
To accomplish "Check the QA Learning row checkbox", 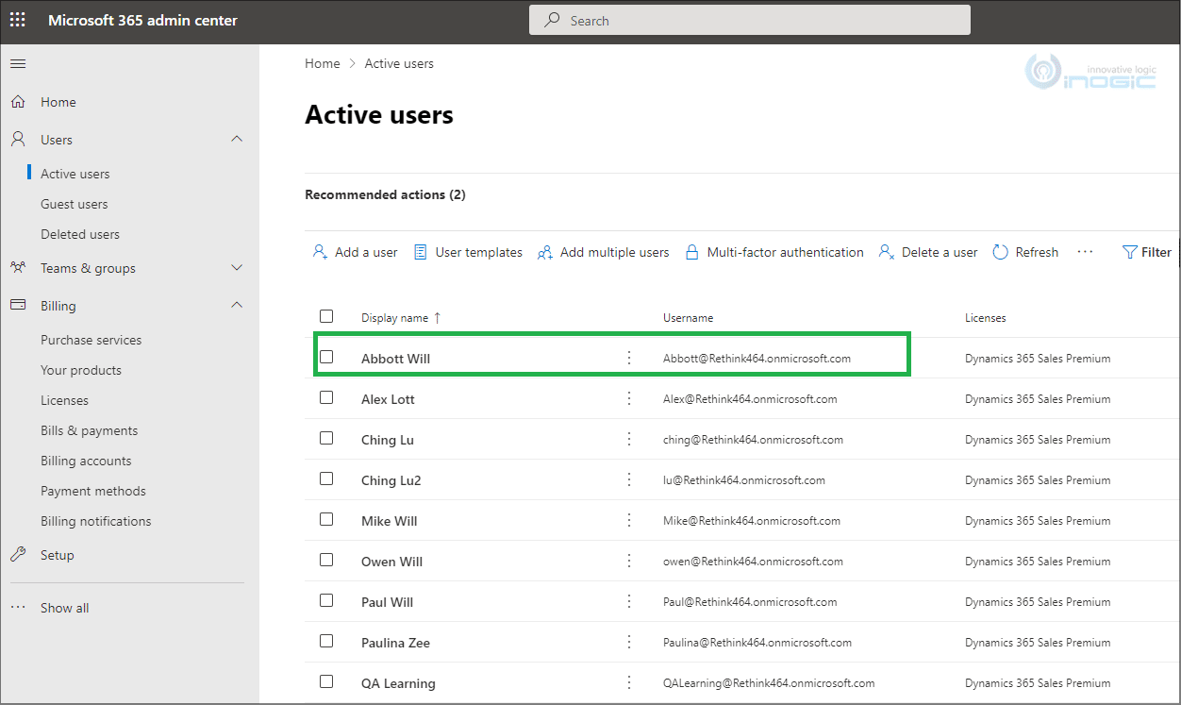I will (x=326, y=681).
